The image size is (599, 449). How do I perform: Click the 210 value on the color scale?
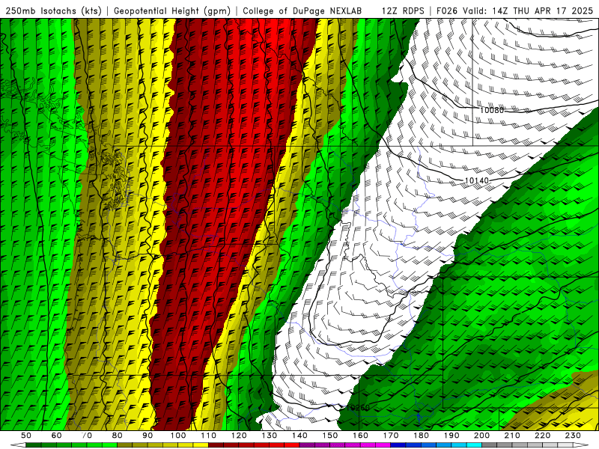pyautogui.click(x=513, y=436)
